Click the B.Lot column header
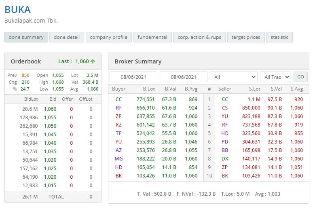 149,89
